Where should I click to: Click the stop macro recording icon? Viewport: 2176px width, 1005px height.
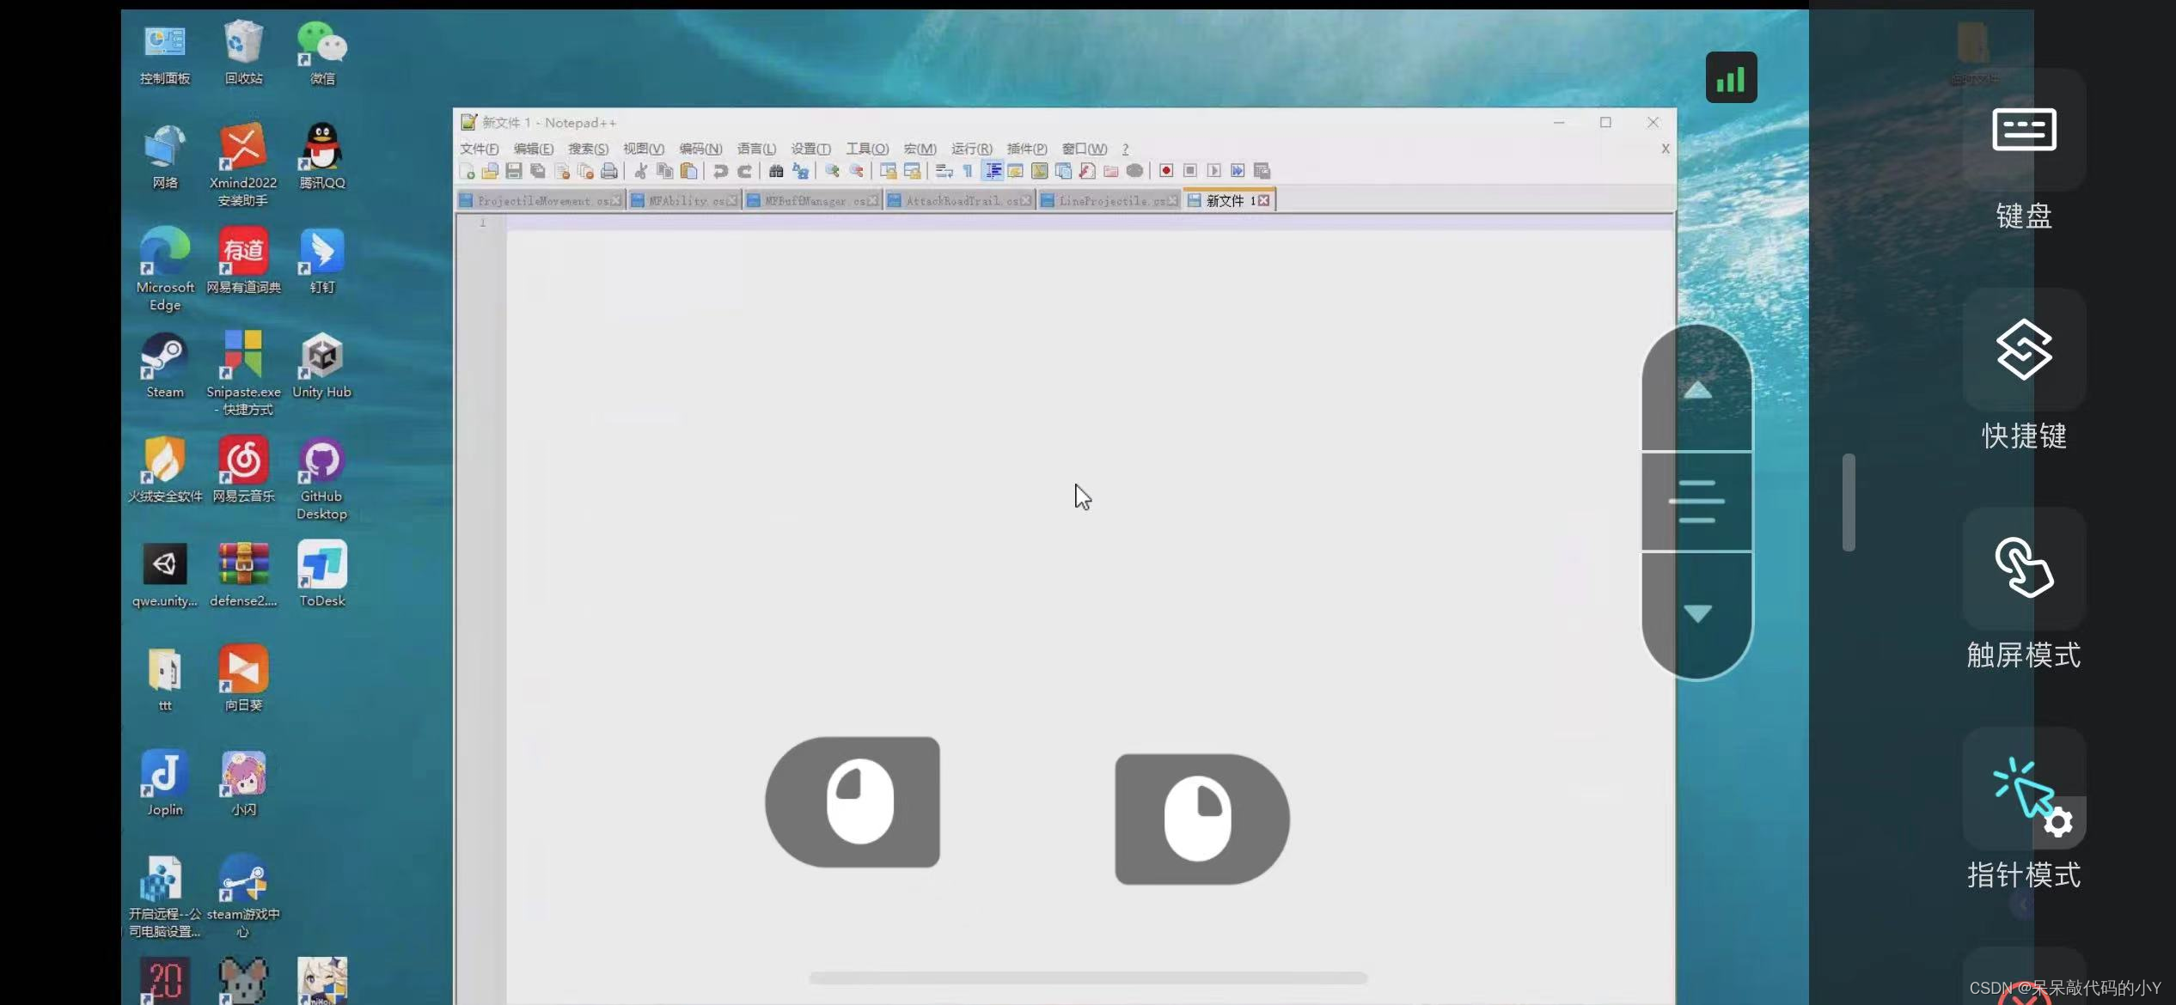(x=1190, y=171)
